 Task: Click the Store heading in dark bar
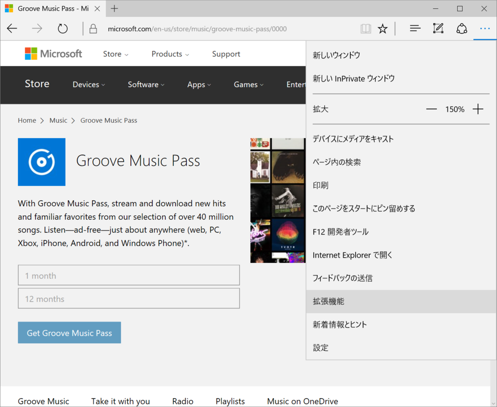click(x=37, y=83)
